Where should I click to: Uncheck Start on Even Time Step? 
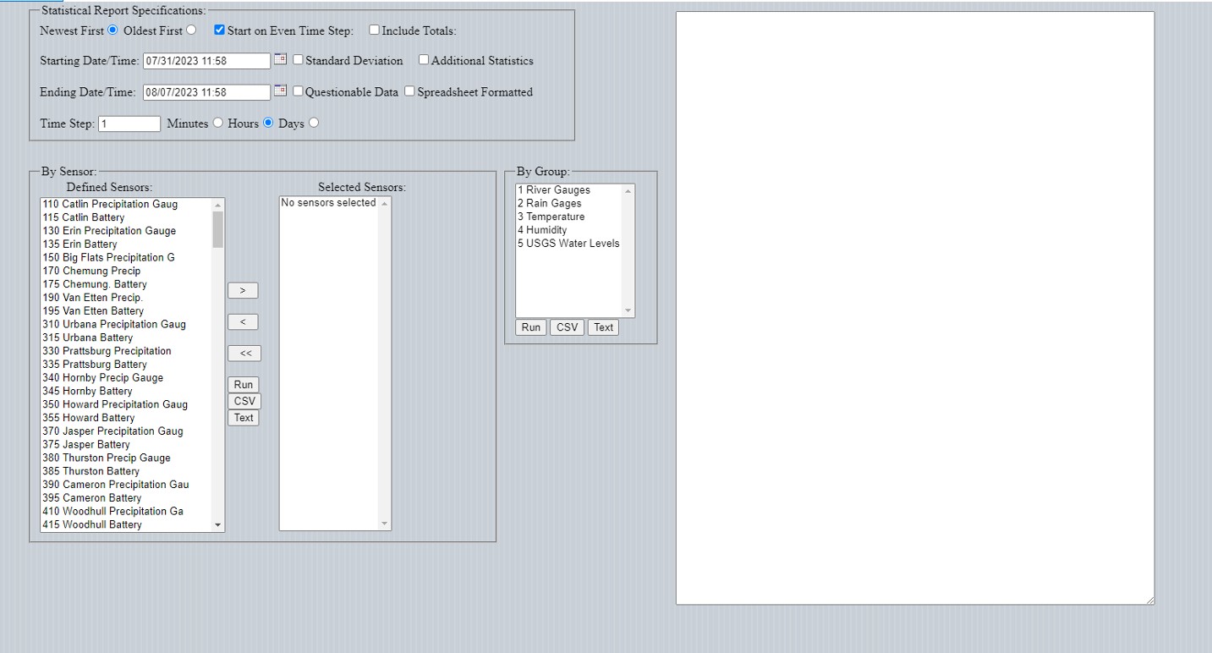tap(219, 30)
